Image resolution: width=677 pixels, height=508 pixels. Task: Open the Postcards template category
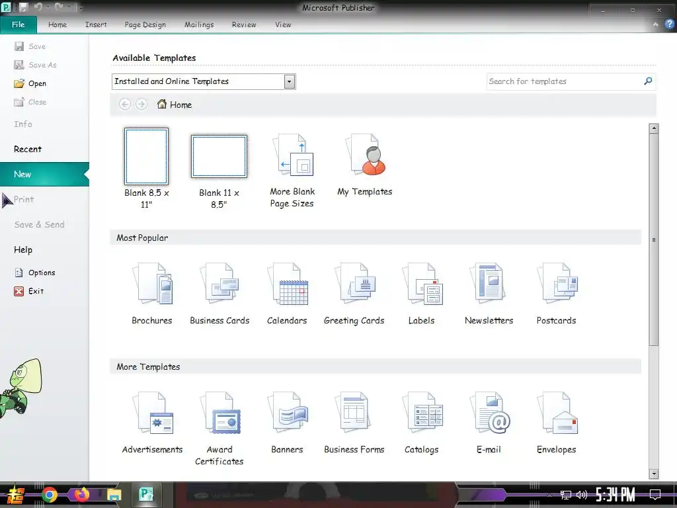tap(556, 294)
